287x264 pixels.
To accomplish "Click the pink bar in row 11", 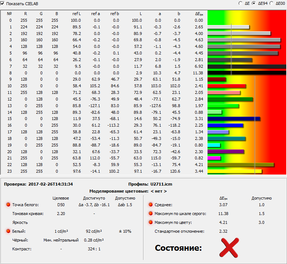I will click(x=224, y=92).
